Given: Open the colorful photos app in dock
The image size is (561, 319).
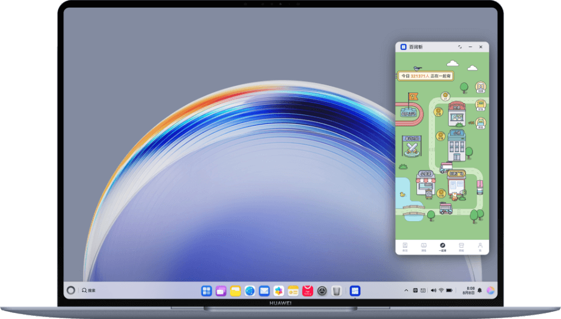Looking at the screenshot, I should tap(279, 291).
